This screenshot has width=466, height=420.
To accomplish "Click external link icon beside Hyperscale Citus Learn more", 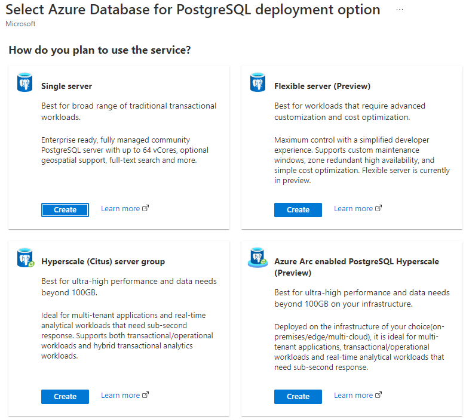I will click(x=145, y=395).
